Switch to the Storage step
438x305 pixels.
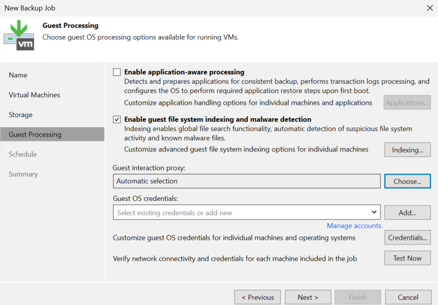coord(20,115)
